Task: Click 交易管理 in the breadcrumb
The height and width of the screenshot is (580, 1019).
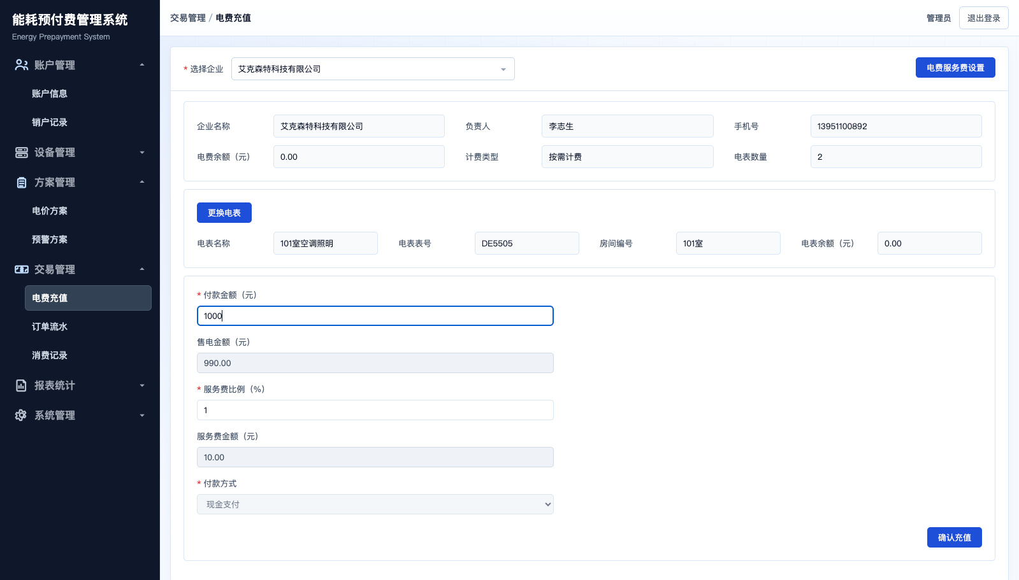Action: 187,18
